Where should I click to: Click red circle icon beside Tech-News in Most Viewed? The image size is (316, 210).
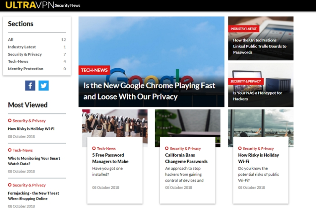(x=10, y=150)
